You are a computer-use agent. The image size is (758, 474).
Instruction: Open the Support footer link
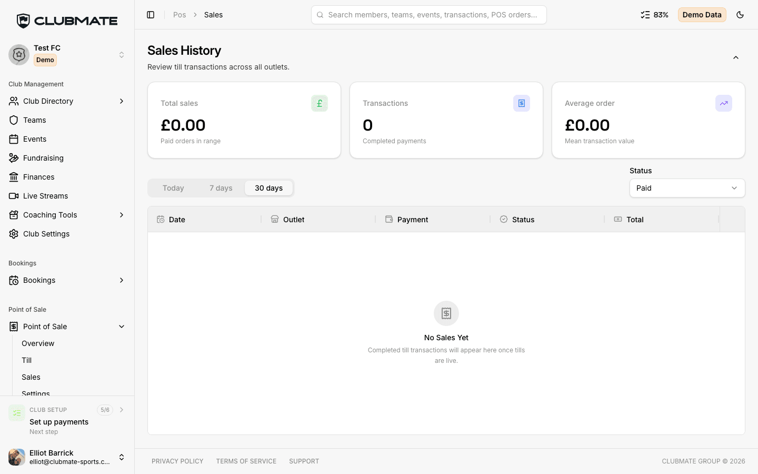tap(304, 461)
